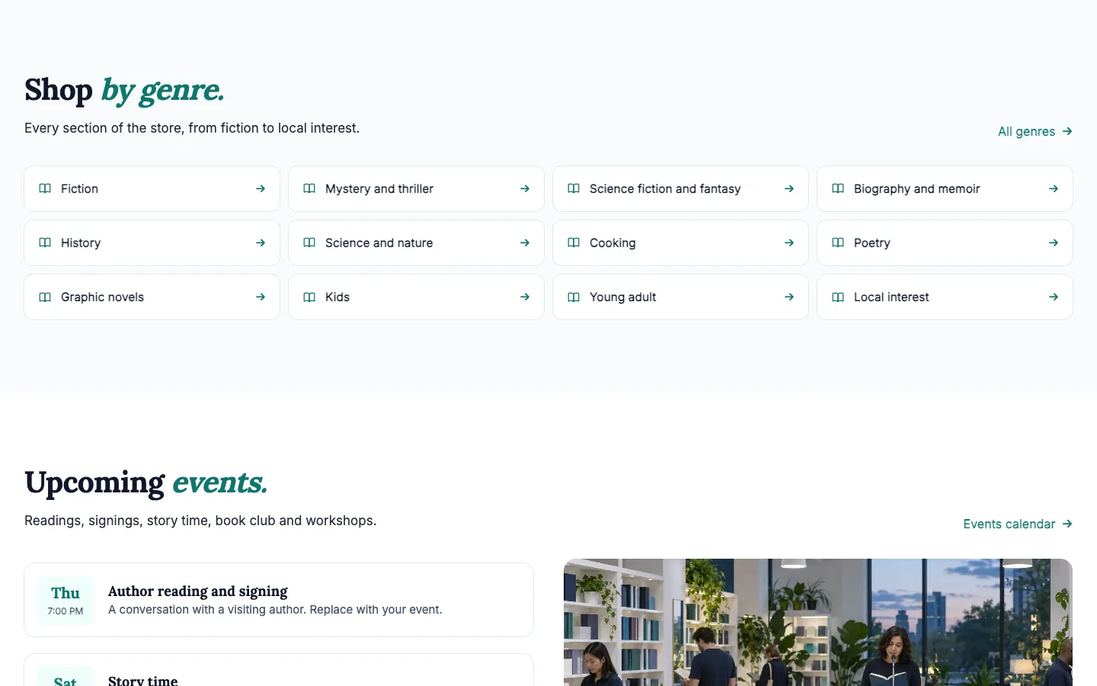Click the arrow next to All genres
The height and width of the screenshot is (686, 1097).
point(1067,131)
